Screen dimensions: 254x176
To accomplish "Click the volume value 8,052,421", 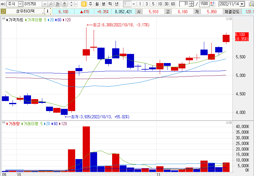I will pyautogui.click(x=123, y=12).
